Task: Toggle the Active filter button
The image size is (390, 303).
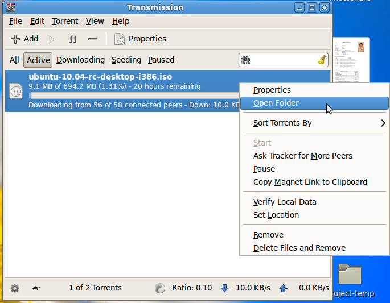Action: pos(38,60)
